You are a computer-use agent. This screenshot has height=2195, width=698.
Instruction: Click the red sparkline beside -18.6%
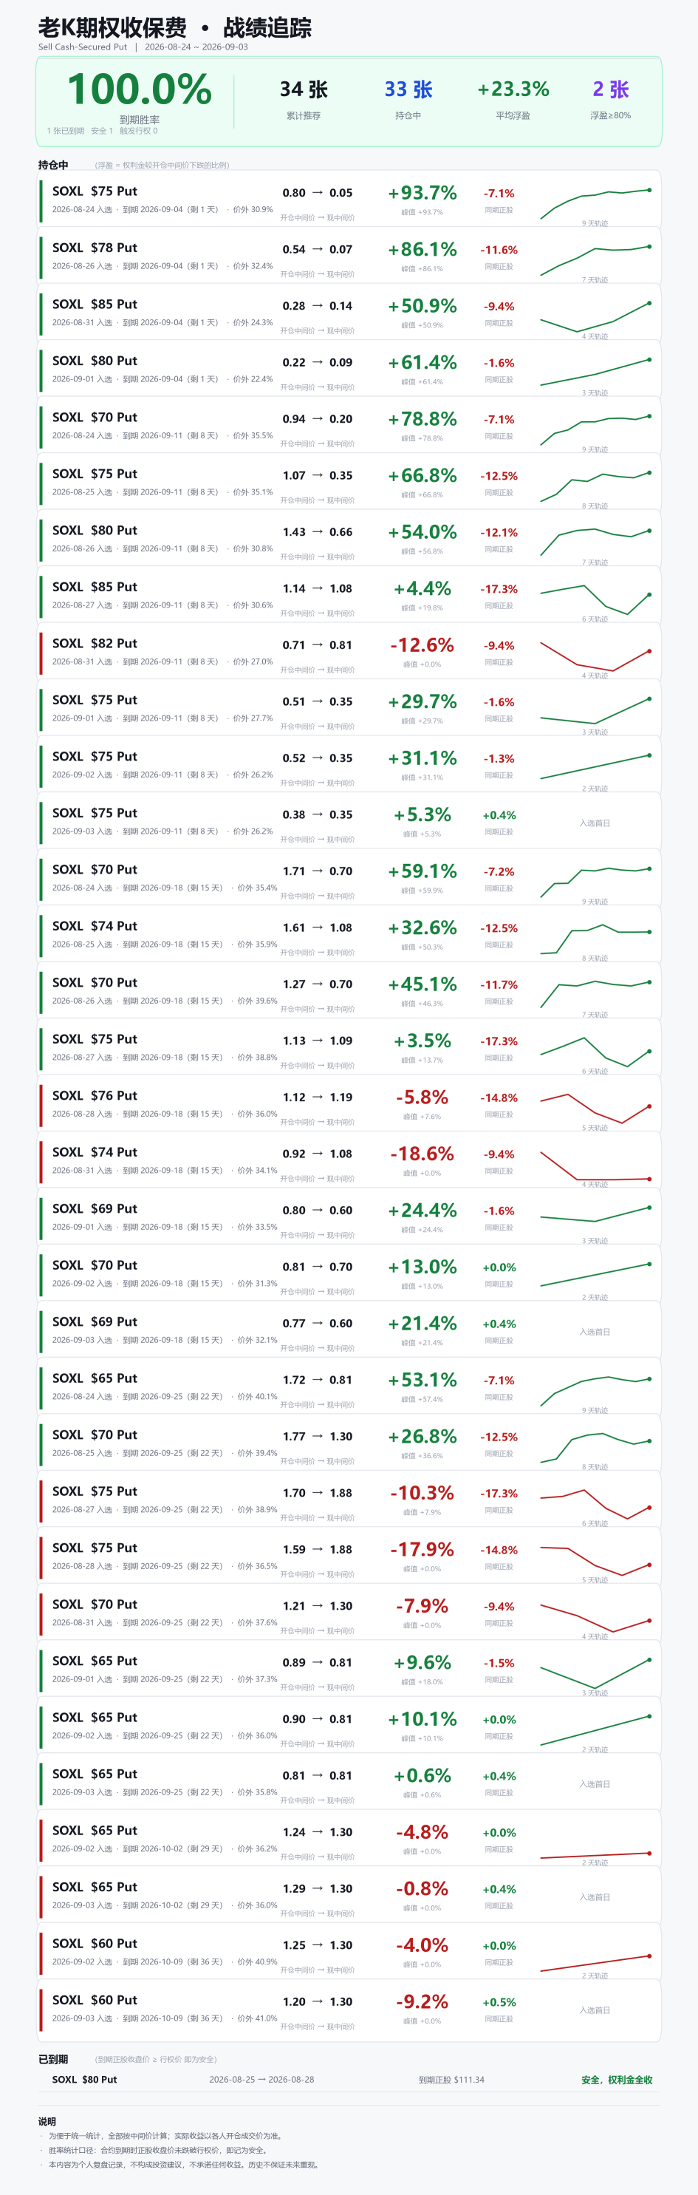point(595,1165)
